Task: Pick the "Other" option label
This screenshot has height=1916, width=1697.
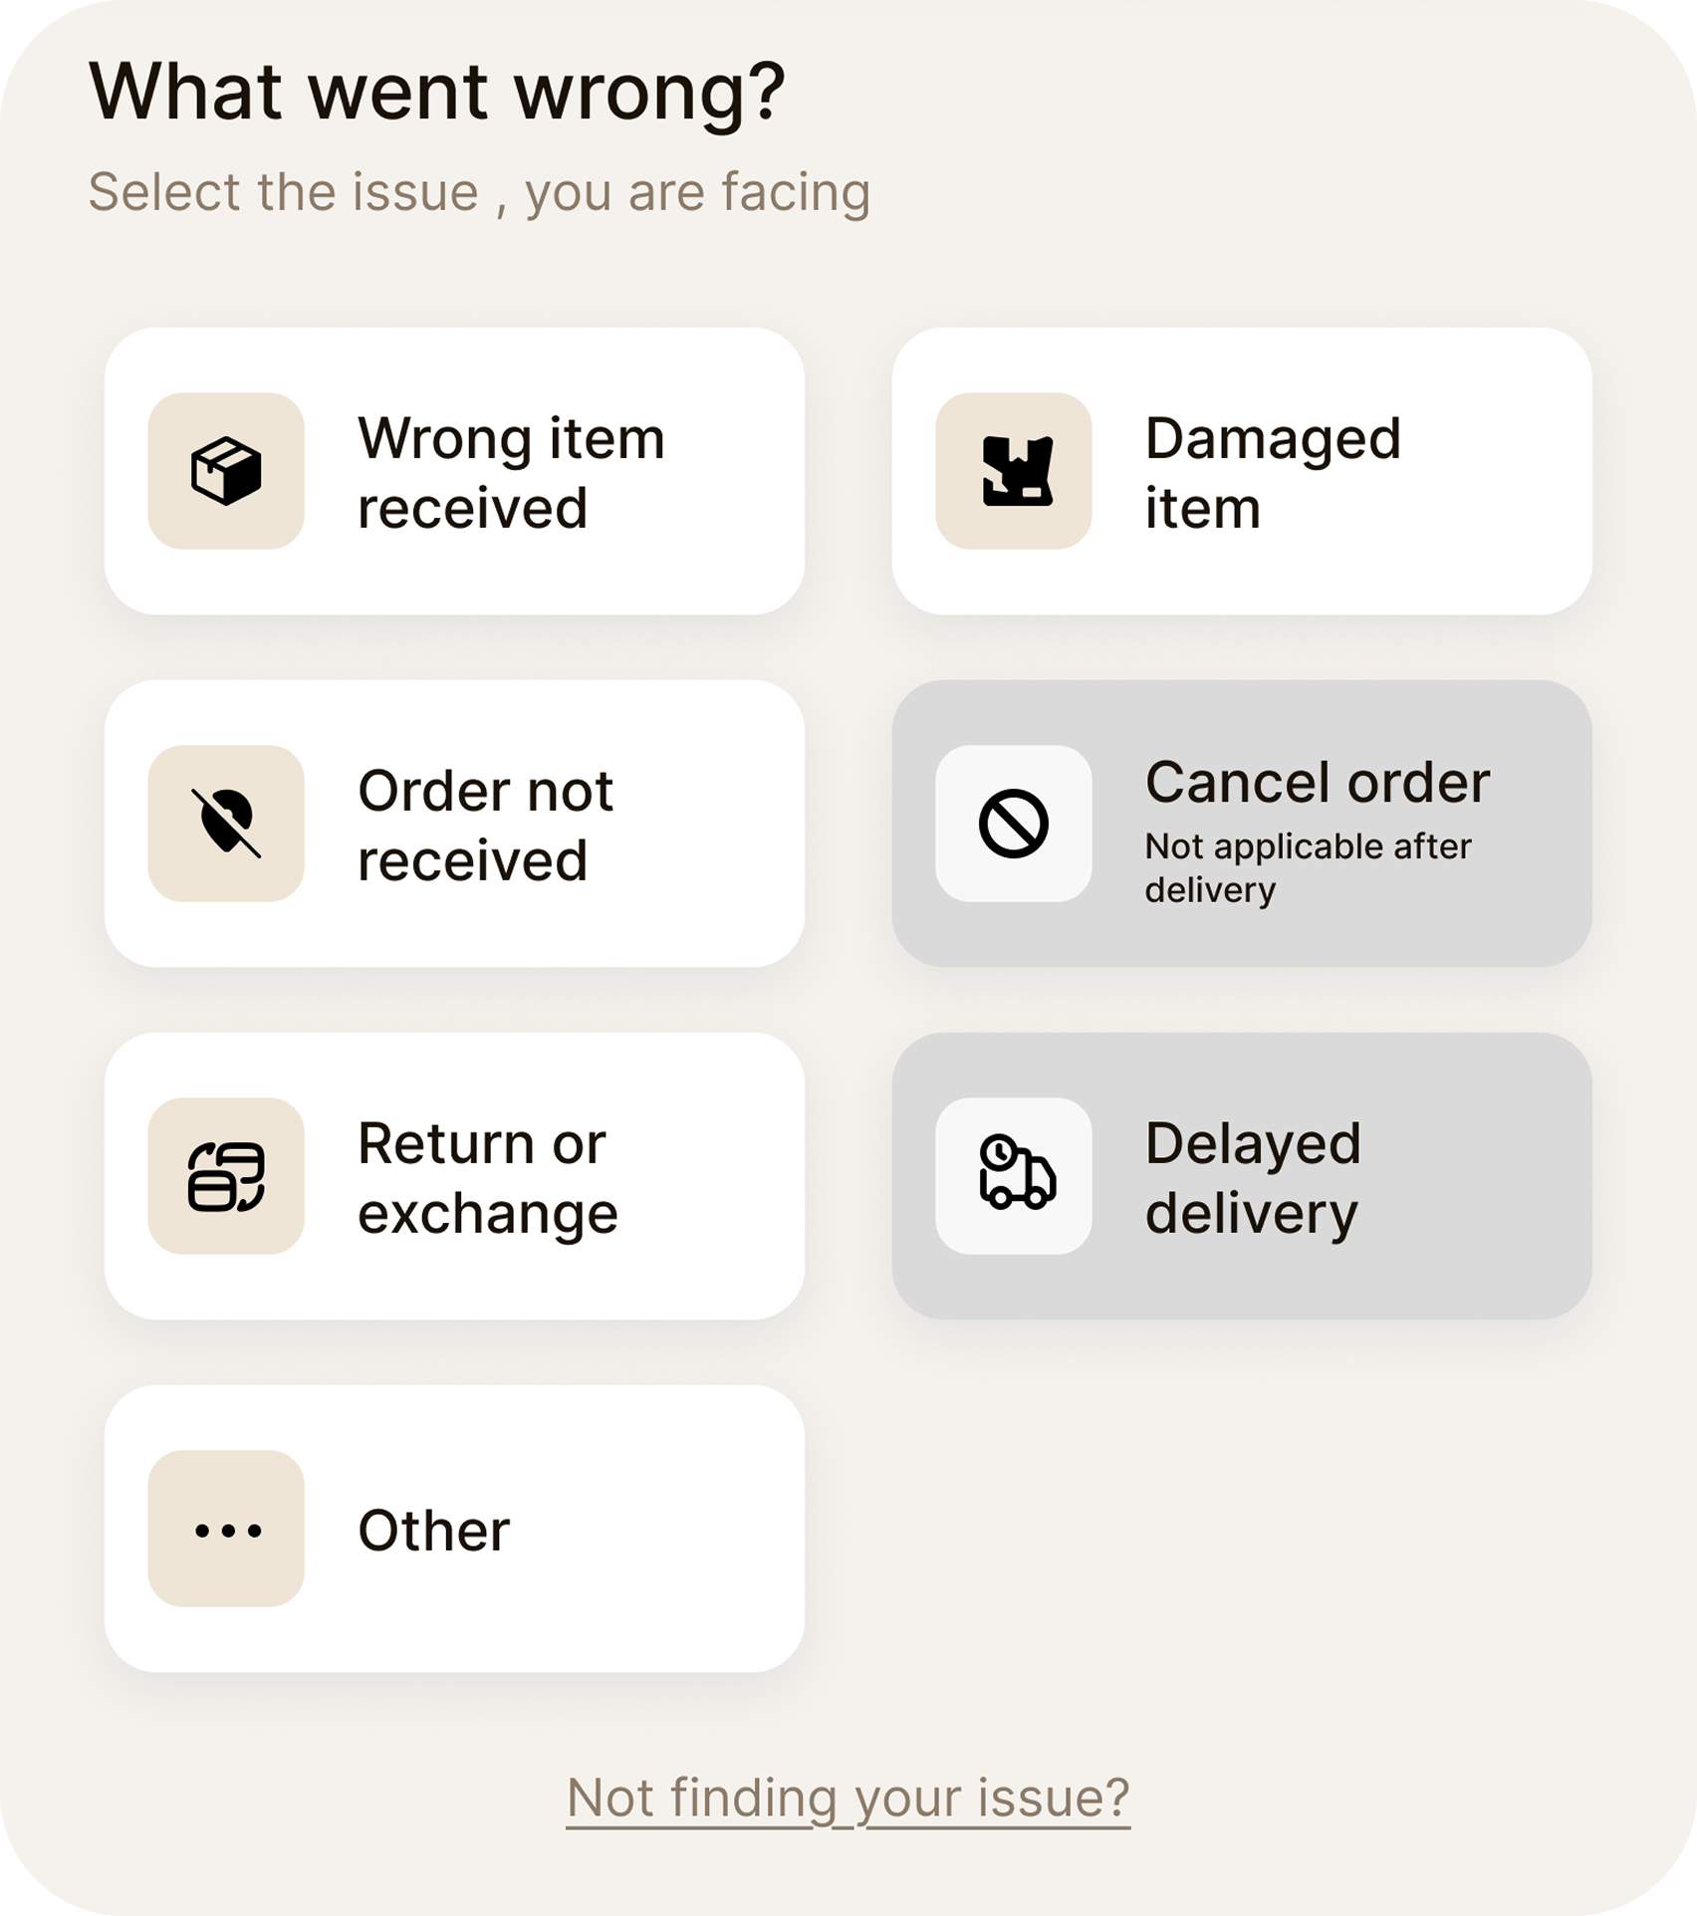Action: point(434,1531)
